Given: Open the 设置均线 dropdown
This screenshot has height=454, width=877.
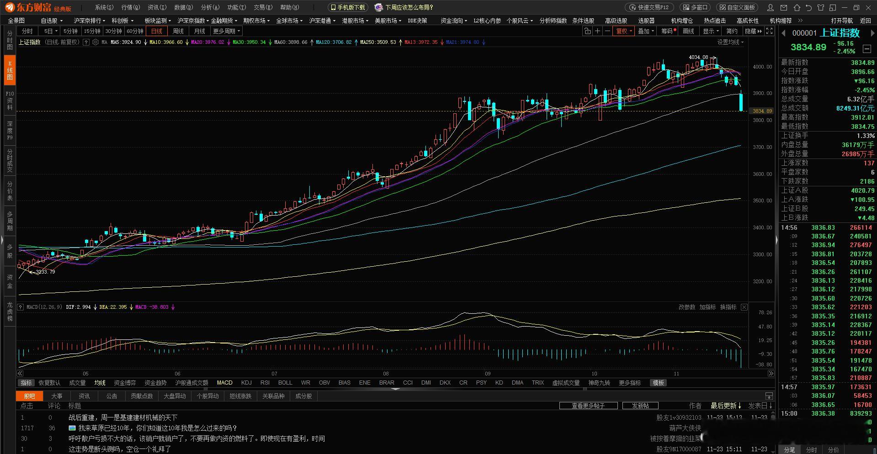Looking at the screenshot, I should coord(730,42).
